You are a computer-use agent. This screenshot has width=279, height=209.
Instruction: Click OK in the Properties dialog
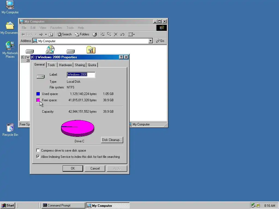[x=73, y=168]
